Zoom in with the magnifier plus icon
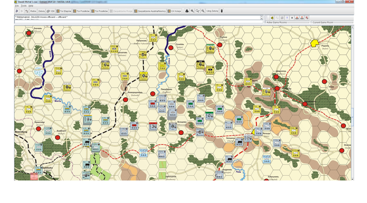This screenshot has height=203, width=367. point(192,11)
